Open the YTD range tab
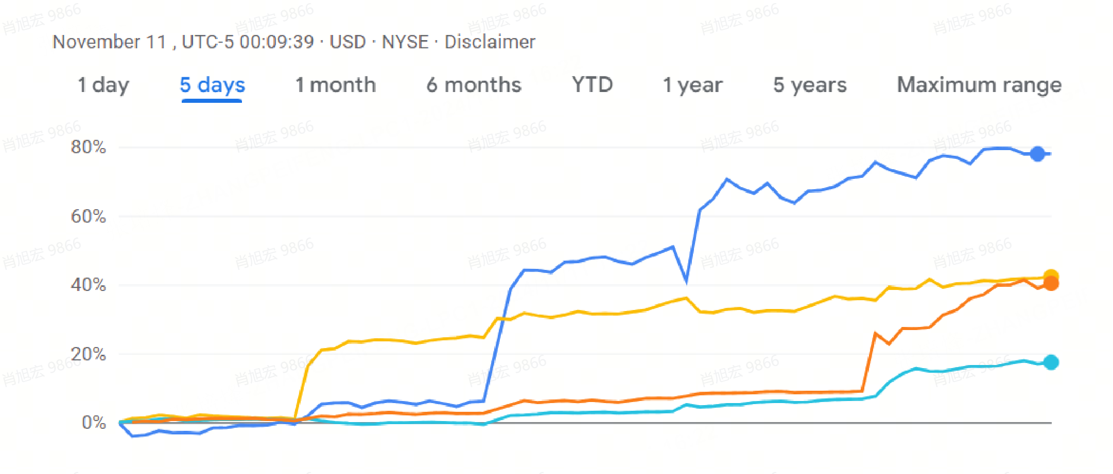The image size is (1113, 474). pyautogui.click(x=592, y=84)
